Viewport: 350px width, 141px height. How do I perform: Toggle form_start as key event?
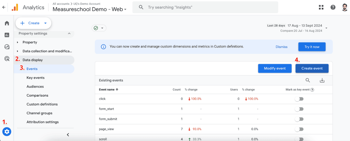[x=299, y=109]
